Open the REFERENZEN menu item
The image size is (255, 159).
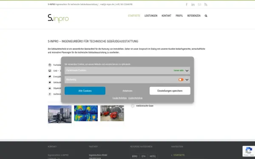pos(194,16)
